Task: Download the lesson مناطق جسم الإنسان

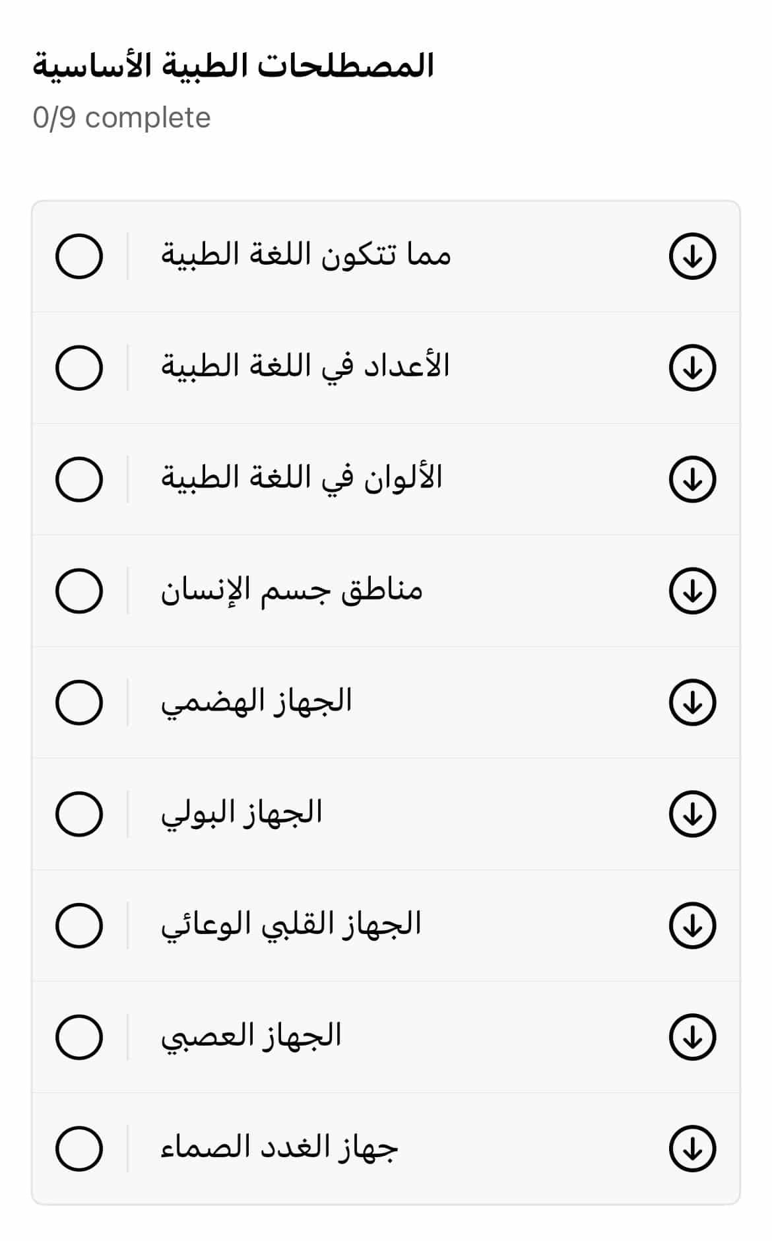Action: click(x=692, y=591)
